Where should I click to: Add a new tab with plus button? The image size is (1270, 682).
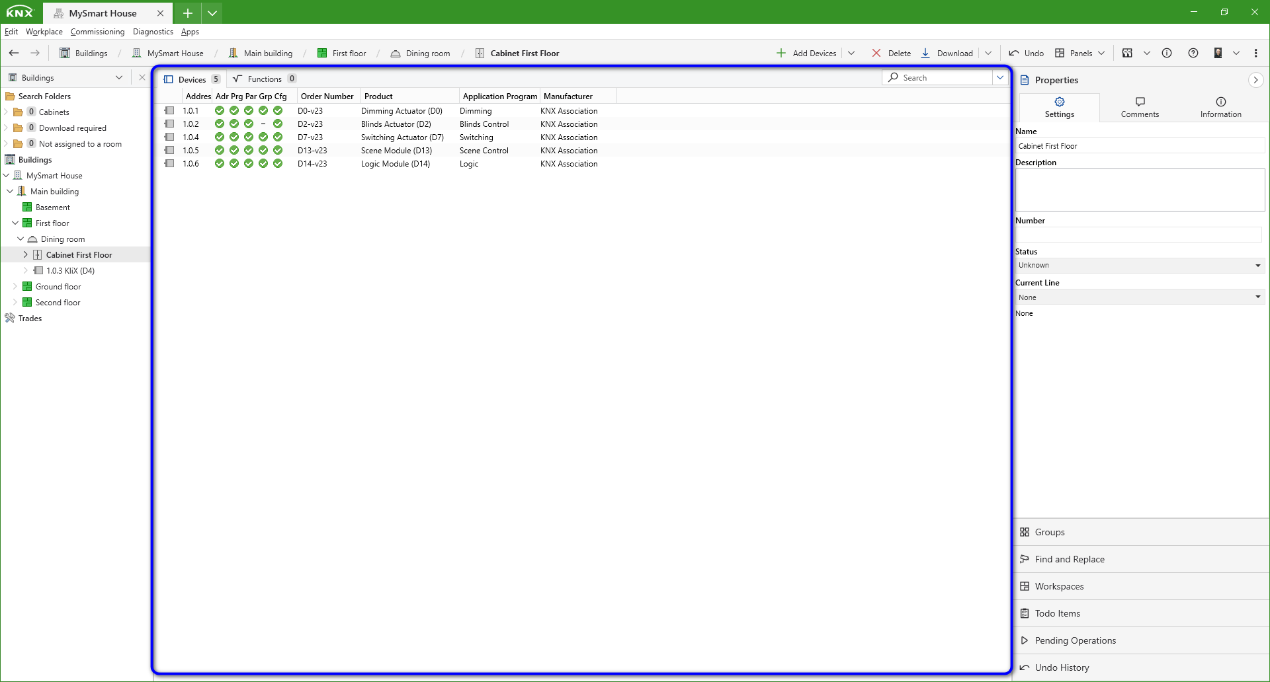coord(188,13)
